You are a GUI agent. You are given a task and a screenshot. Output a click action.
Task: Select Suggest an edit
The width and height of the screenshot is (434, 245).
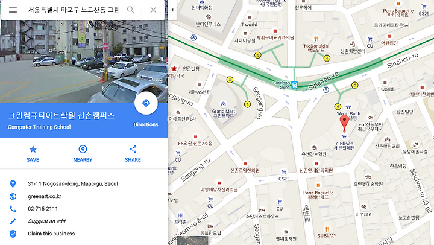47,221
